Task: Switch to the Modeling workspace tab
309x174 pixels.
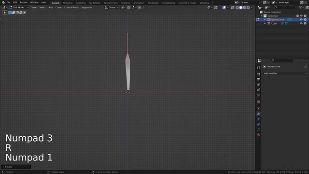Action: 68,3
